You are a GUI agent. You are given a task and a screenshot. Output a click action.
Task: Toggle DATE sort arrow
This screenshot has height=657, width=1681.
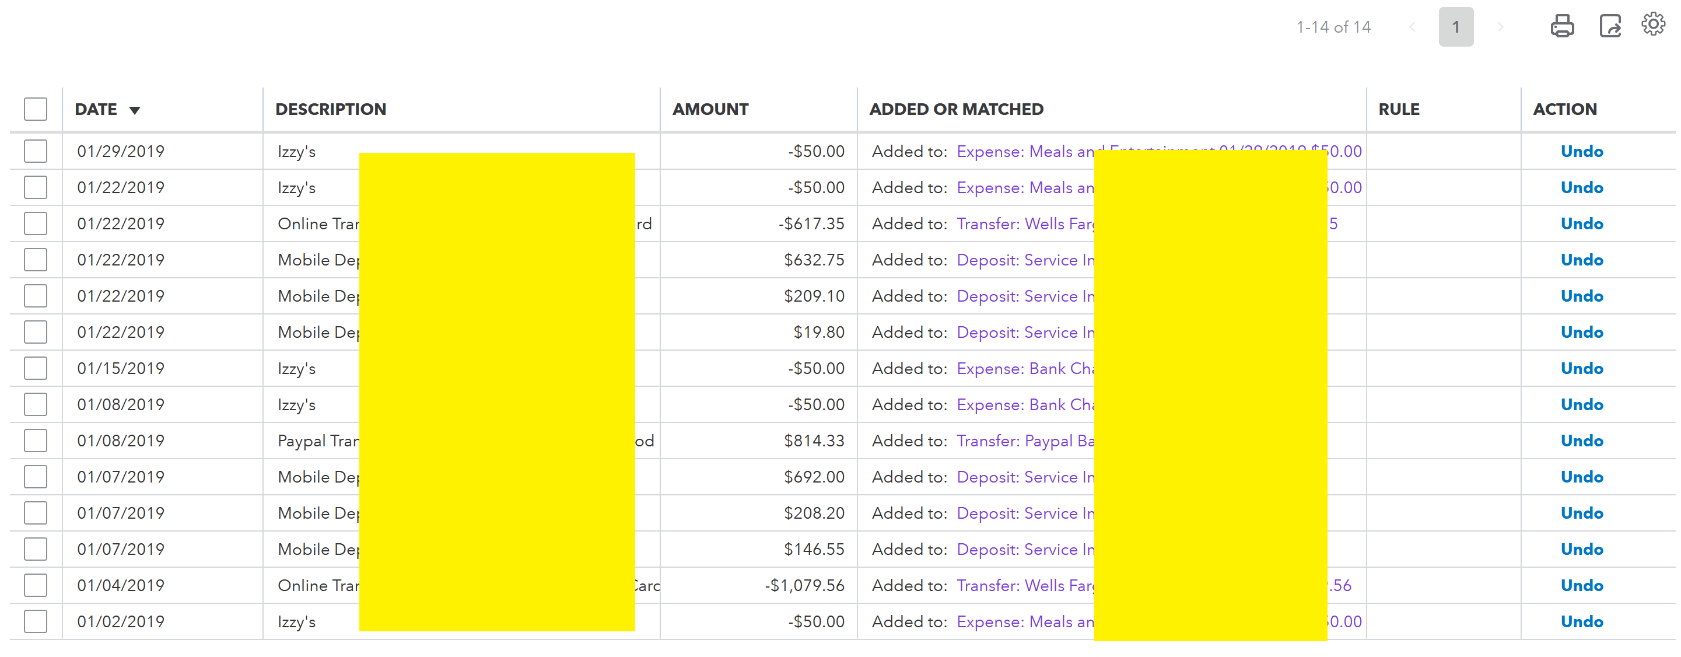click(134, 110)
